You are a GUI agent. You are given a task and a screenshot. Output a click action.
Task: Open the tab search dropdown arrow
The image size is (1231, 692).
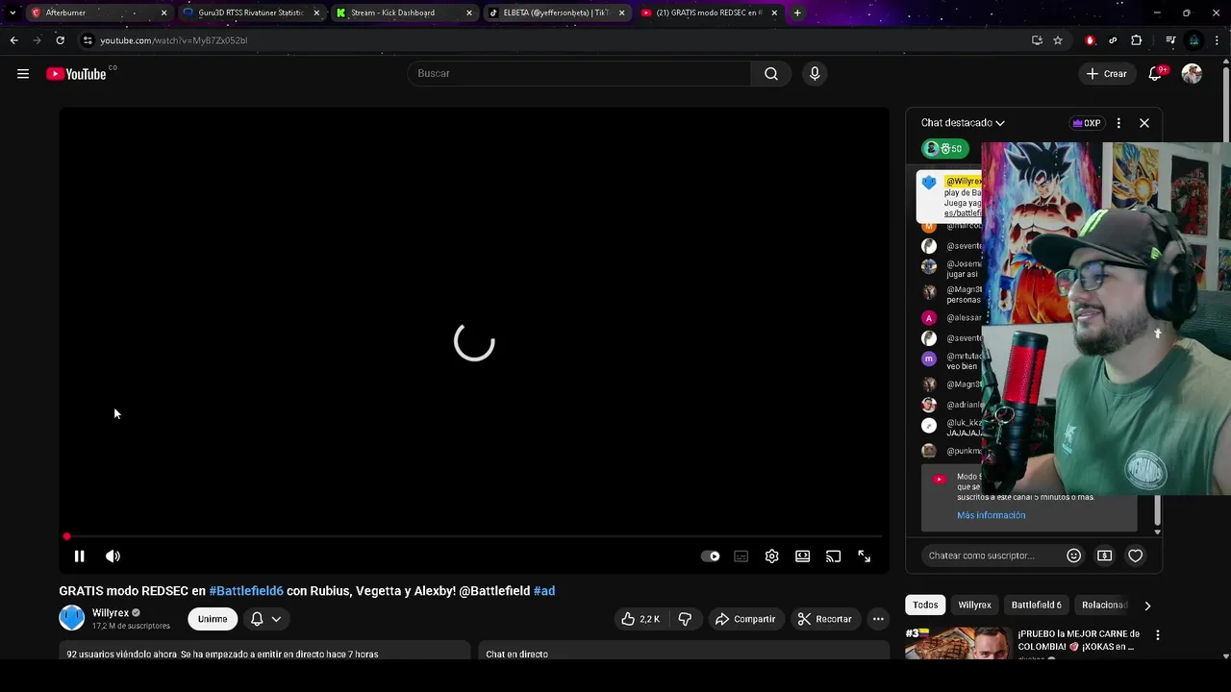[x=12, y=12]
